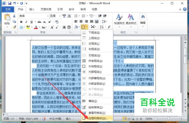Toggle Italic formatting
Image resolution: width=189 pixels, height=123 pixels.
(x=26, y=22)
